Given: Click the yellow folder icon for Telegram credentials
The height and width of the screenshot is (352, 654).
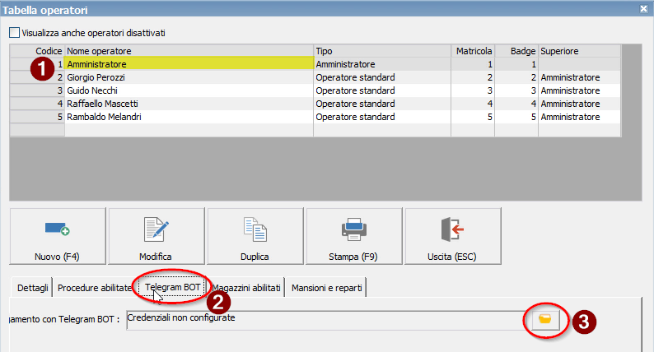Looking at the screenshot, I should (x=544, y=318).
